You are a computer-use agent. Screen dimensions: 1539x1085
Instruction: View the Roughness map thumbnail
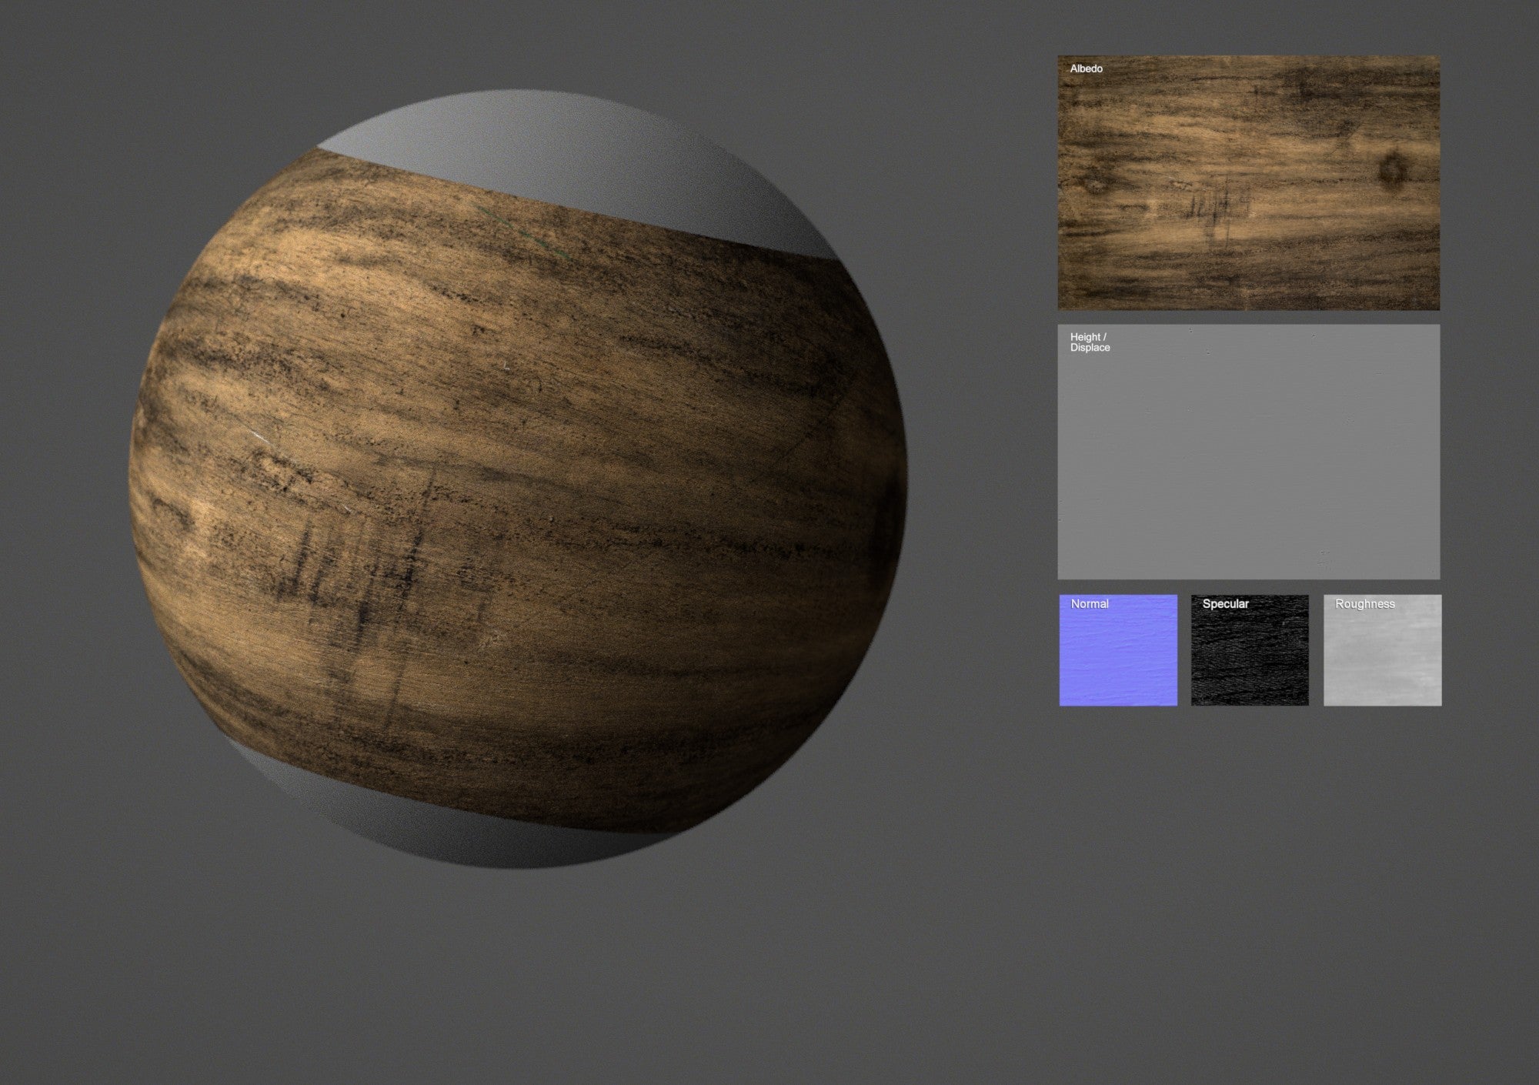(1382, 650)
